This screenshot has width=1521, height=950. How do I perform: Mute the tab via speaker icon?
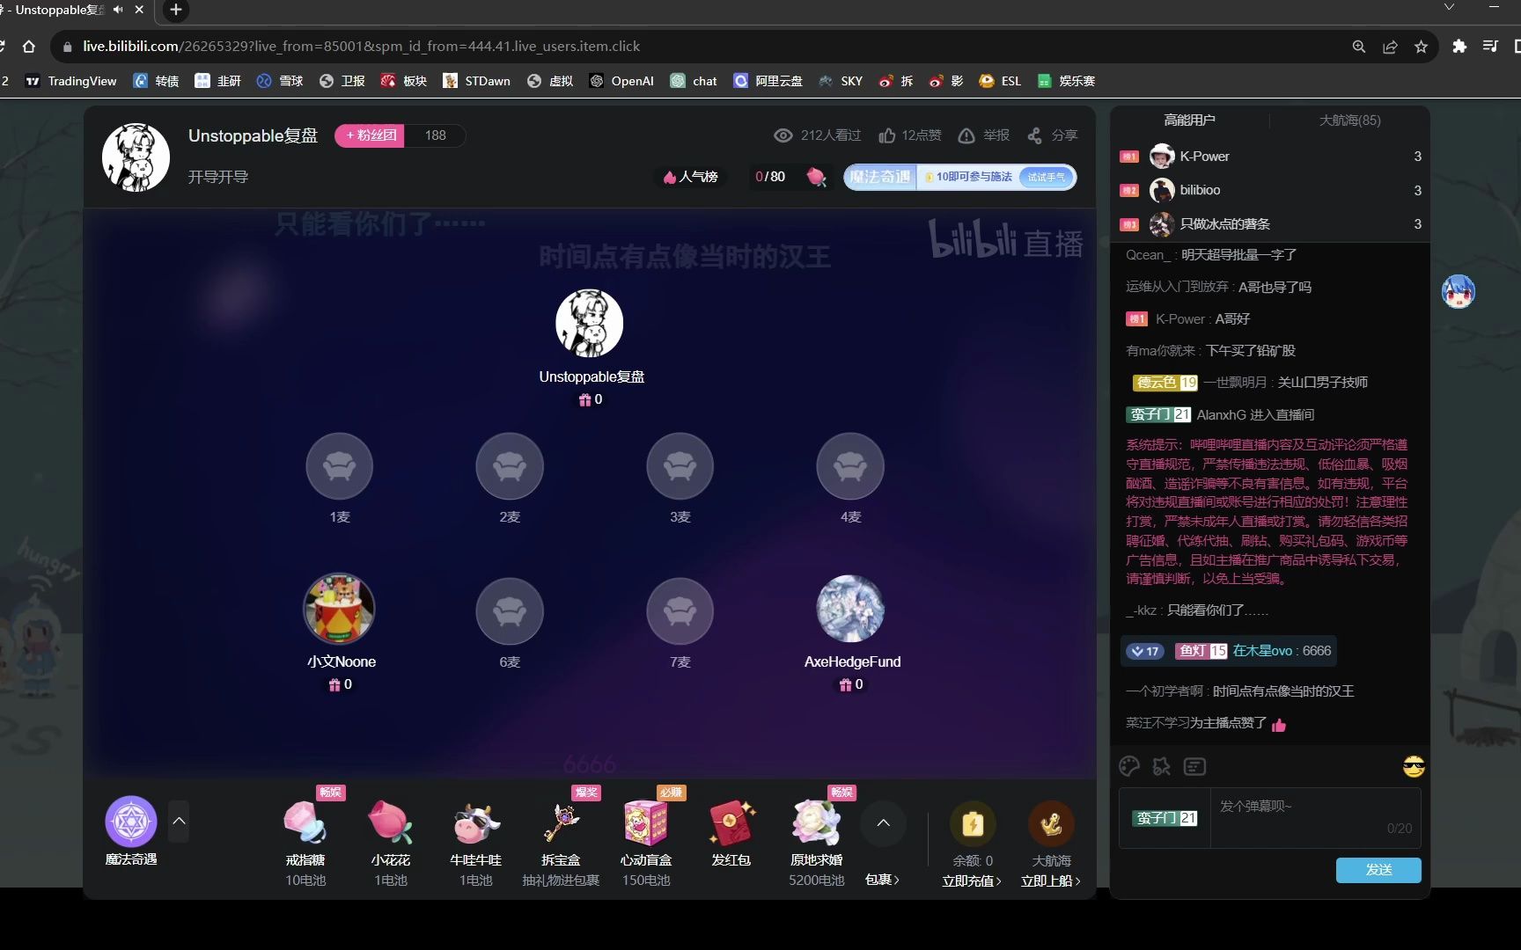[118, 10]
